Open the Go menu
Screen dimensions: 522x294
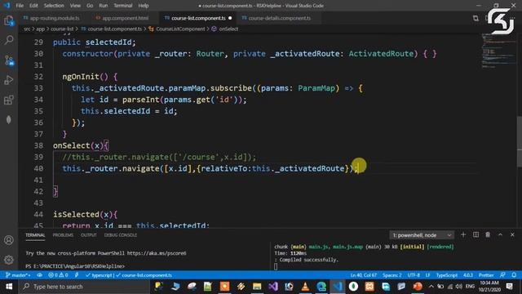(90, 6)
